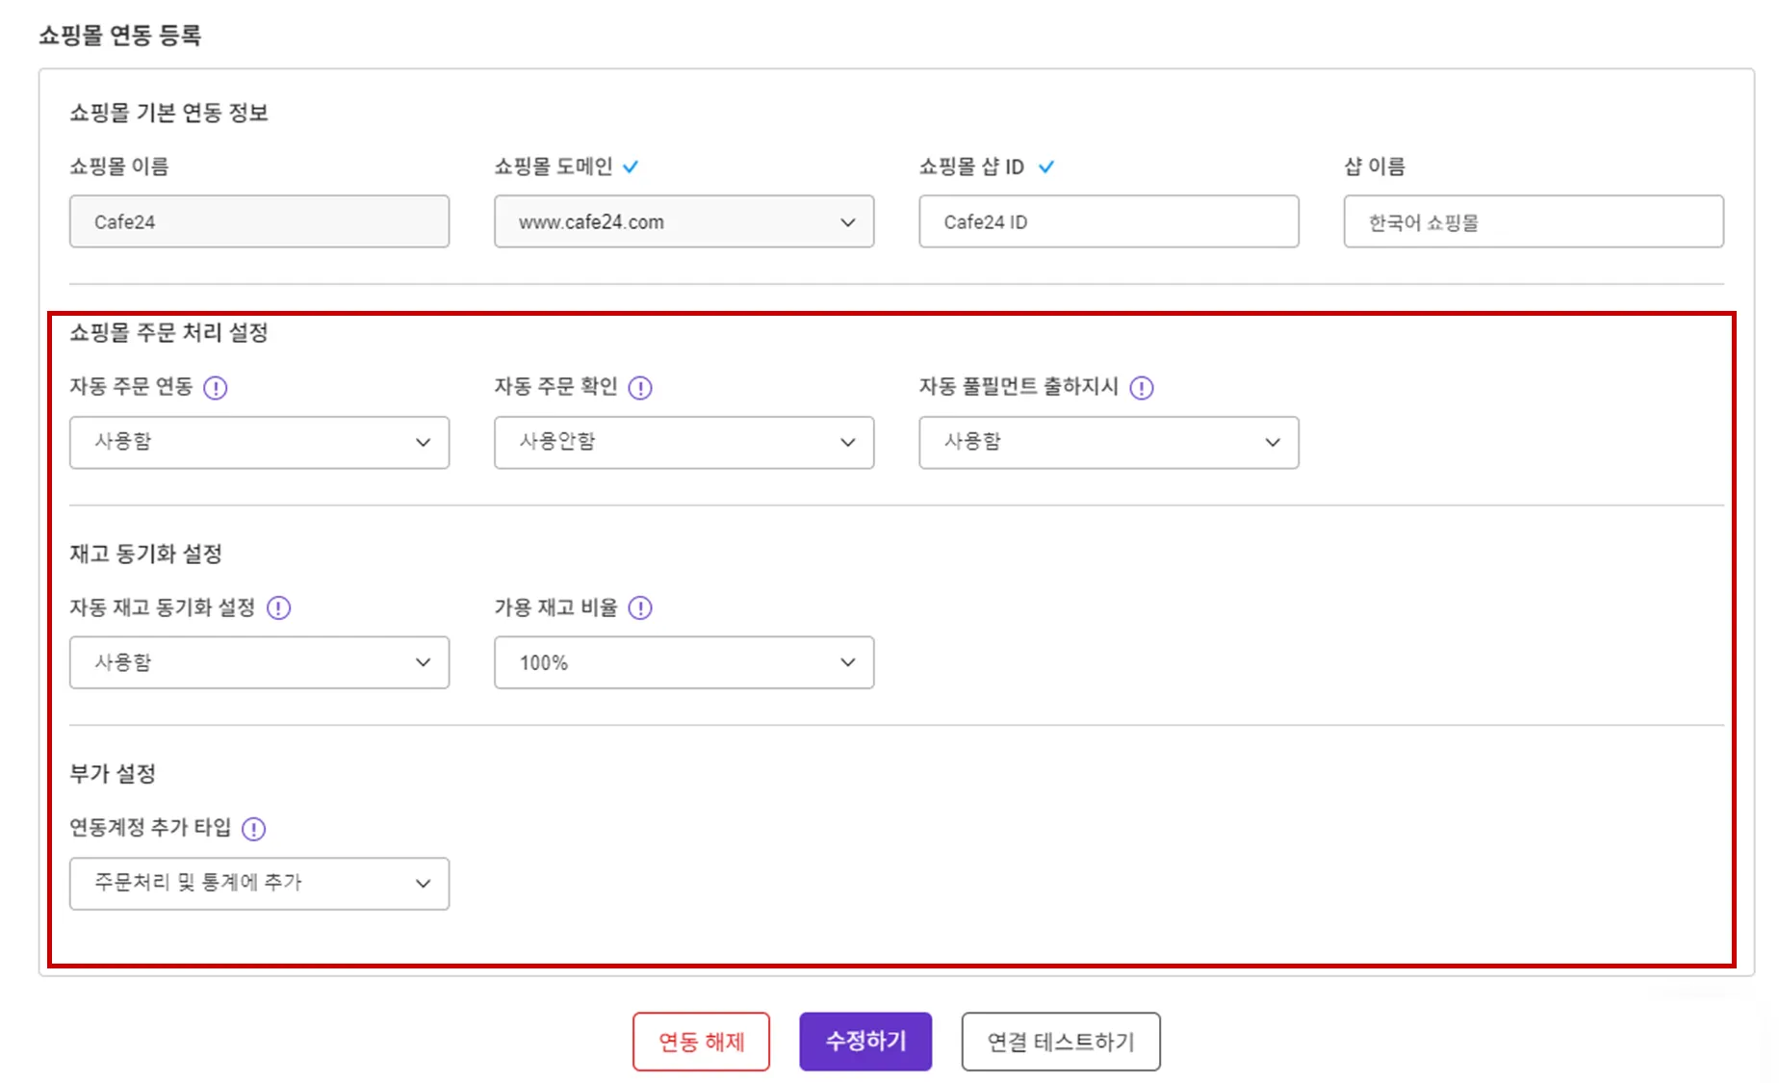Viewport: 1779px width, 1083px height.
Task: Click checkmark icon next to 쇼핑몰 도메인
Action: pos(631,168)
